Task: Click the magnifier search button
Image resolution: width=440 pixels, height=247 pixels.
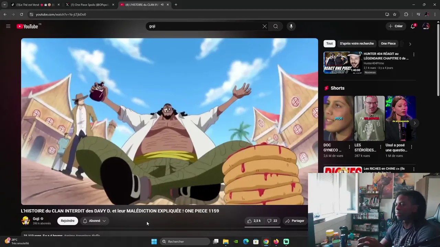Action: (x=276, y=26)
